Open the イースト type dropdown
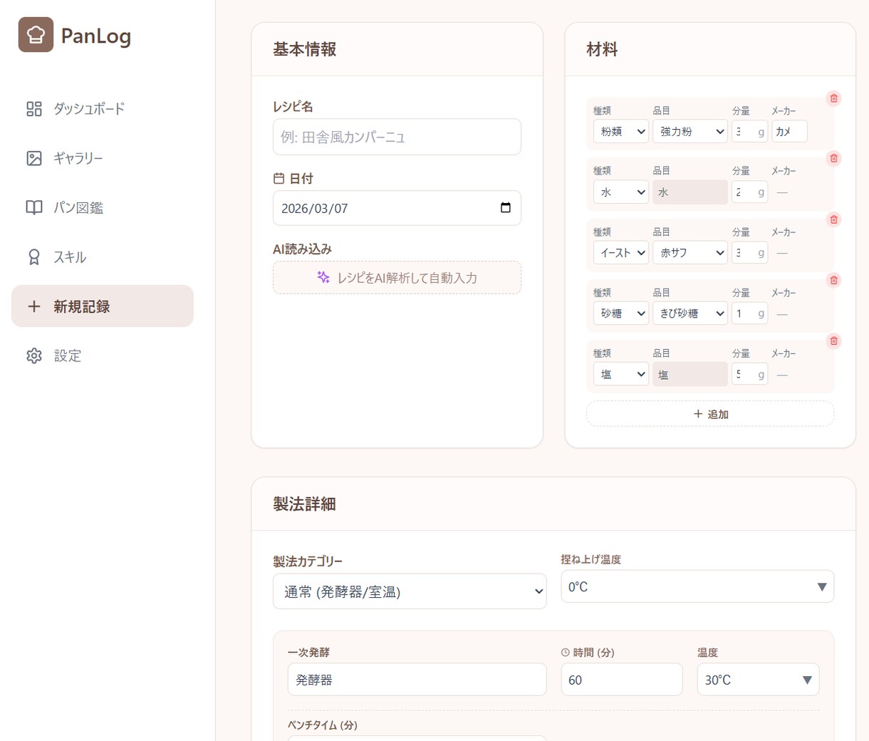 point(621,253)
